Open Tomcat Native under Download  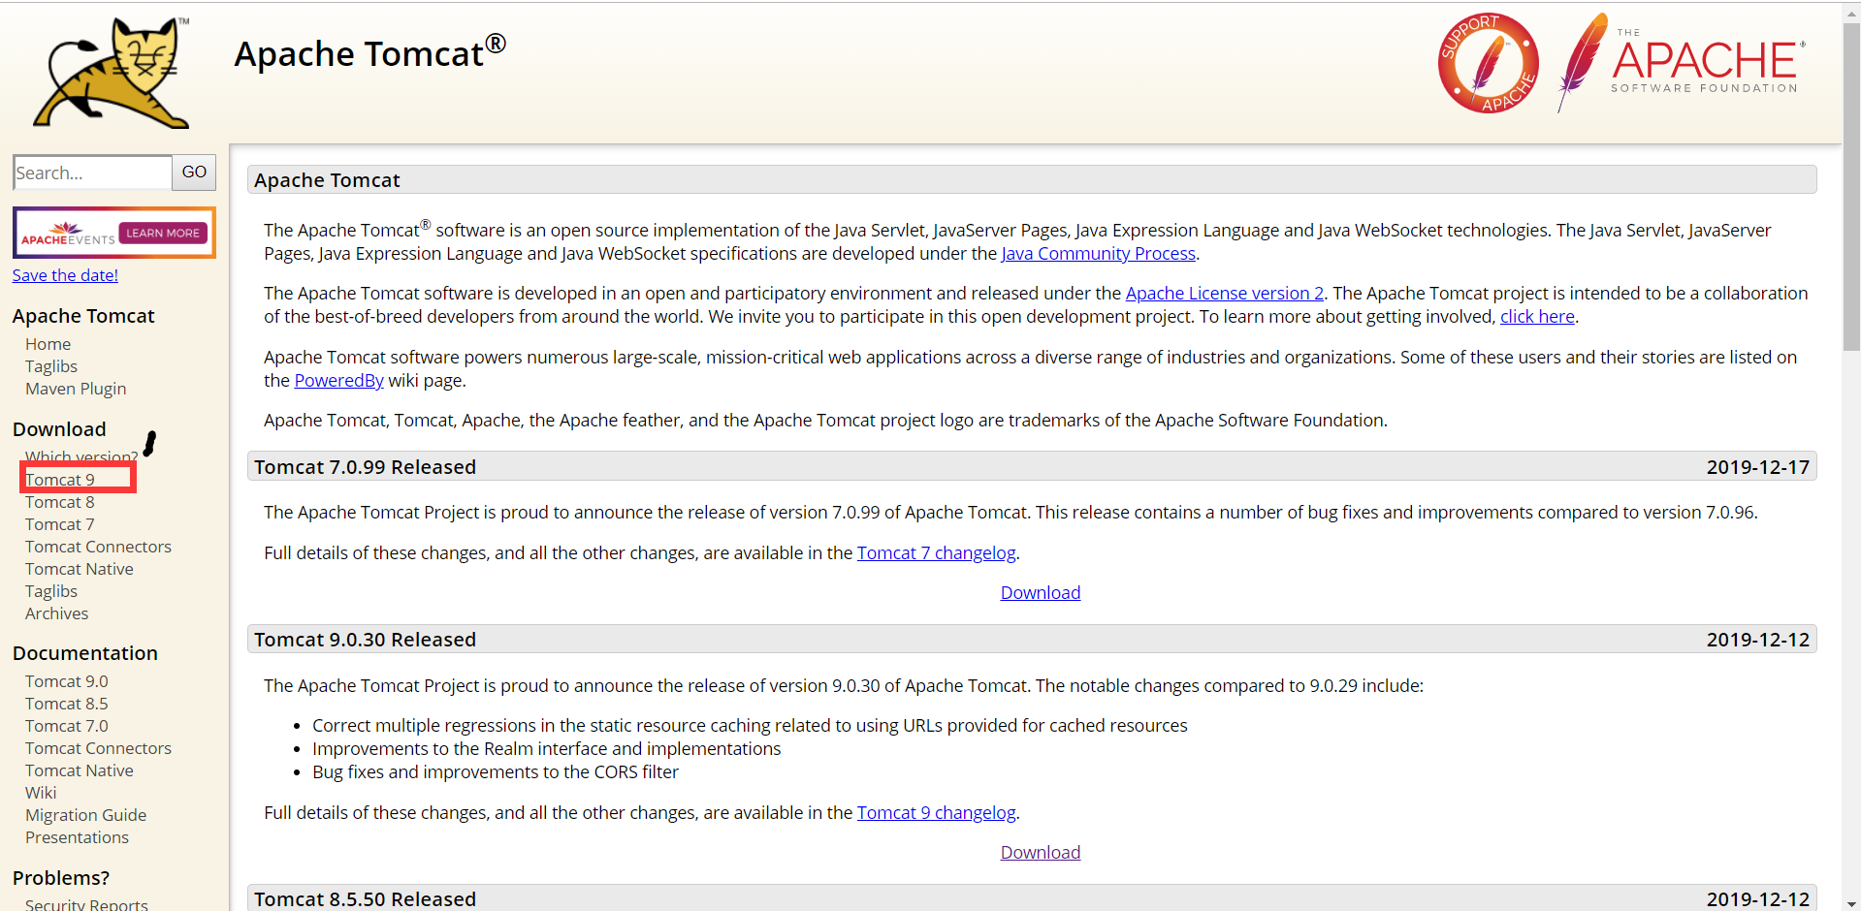point(80,569)
